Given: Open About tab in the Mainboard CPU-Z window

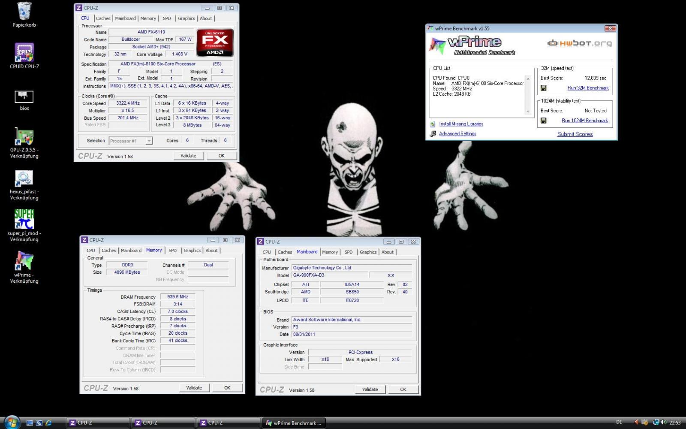Looking at the screenshot, I should tap(388, 252).
